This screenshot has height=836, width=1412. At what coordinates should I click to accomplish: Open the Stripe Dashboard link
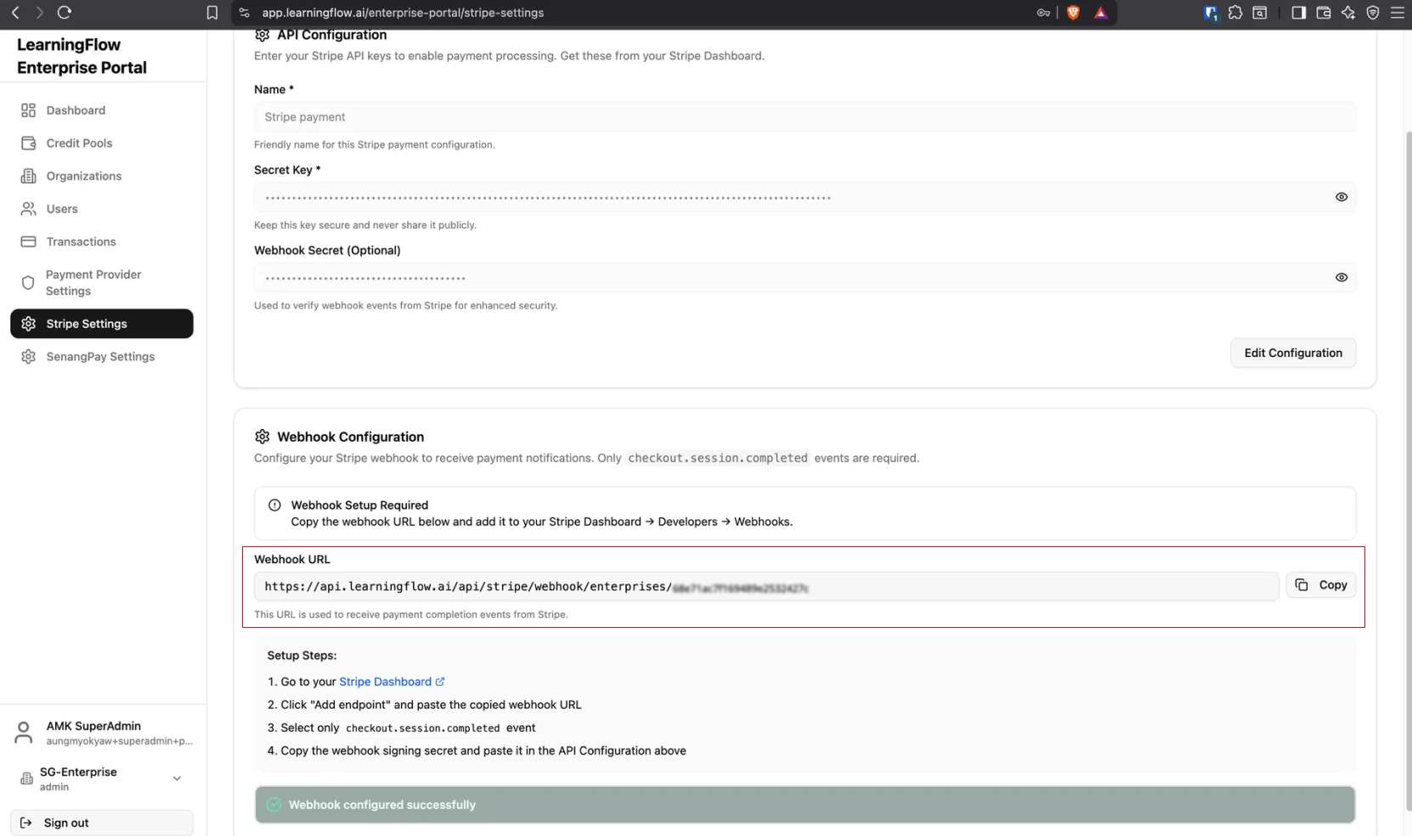(x=385, y=681)
